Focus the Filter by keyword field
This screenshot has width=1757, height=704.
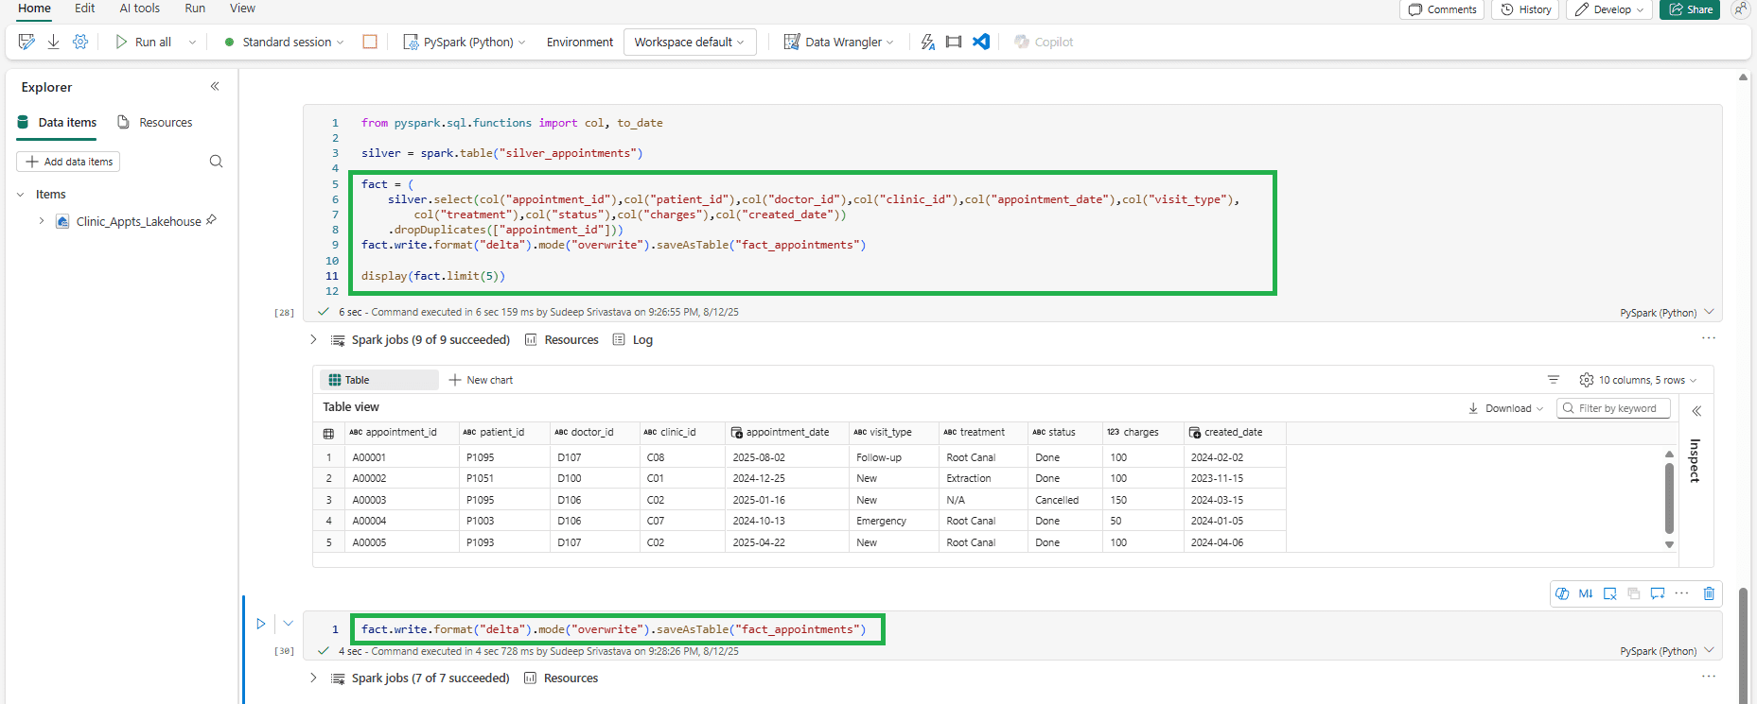1616,408
